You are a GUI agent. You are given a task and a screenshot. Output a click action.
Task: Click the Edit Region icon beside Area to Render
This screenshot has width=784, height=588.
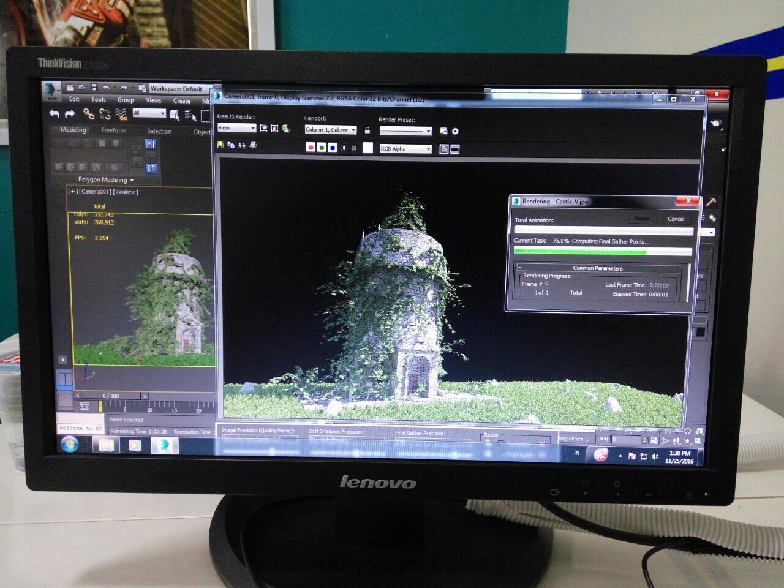click(x=263, y=128)
